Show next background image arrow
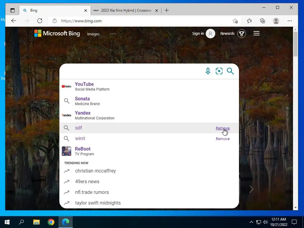 tap(251, 189)
